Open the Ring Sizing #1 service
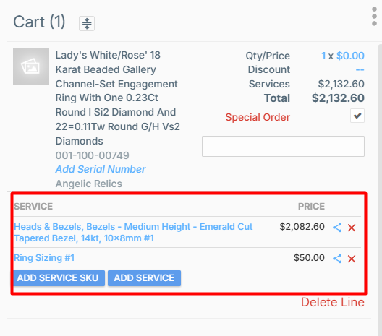The width and height of the screenshot is (382, 336). click(x=44, y=258)
